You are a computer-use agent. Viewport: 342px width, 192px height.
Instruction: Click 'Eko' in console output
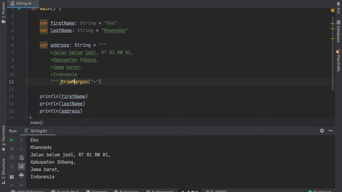[x=34, y=140]
